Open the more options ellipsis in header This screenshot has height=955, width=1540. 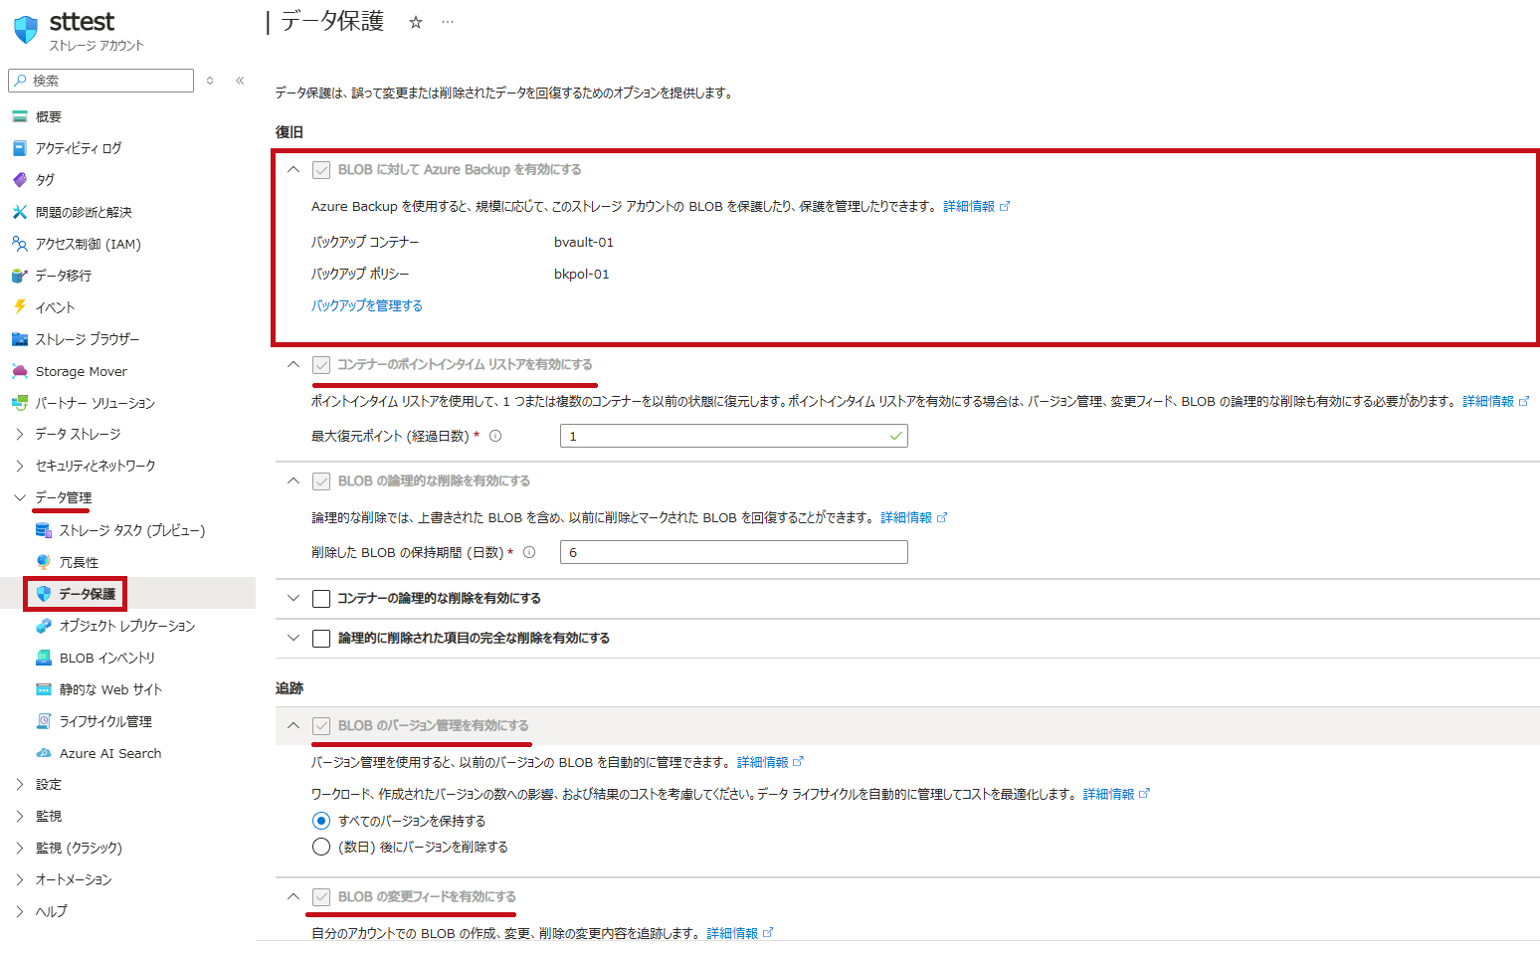click(x=448, y=22)
